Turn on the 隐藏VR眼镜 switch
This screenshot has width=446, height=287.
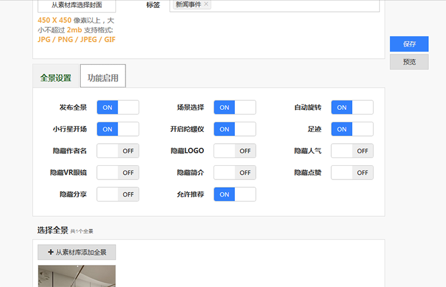coord(118,172)
